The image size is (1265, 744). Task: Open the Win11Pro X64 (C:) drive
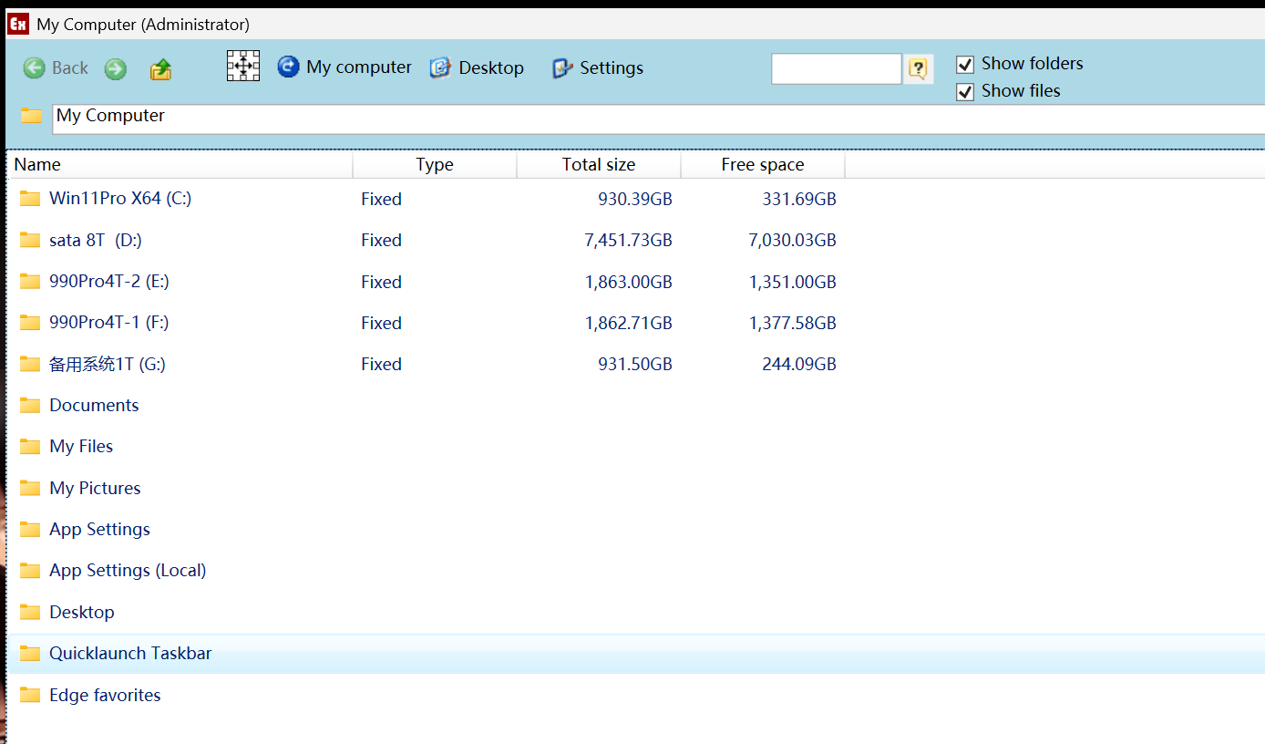point(119,198)
